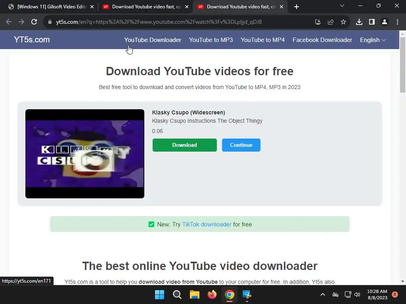Open the Windows Start menu
406x304 pixels.
pyautogui.click(x=159, y=294)
